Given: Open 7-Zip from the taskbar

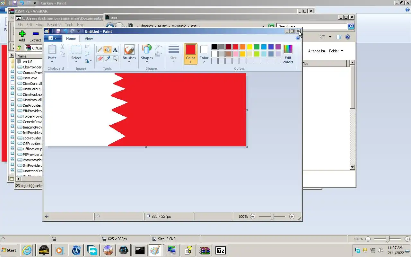Looking at the screenshot, I should pos(220,250).
